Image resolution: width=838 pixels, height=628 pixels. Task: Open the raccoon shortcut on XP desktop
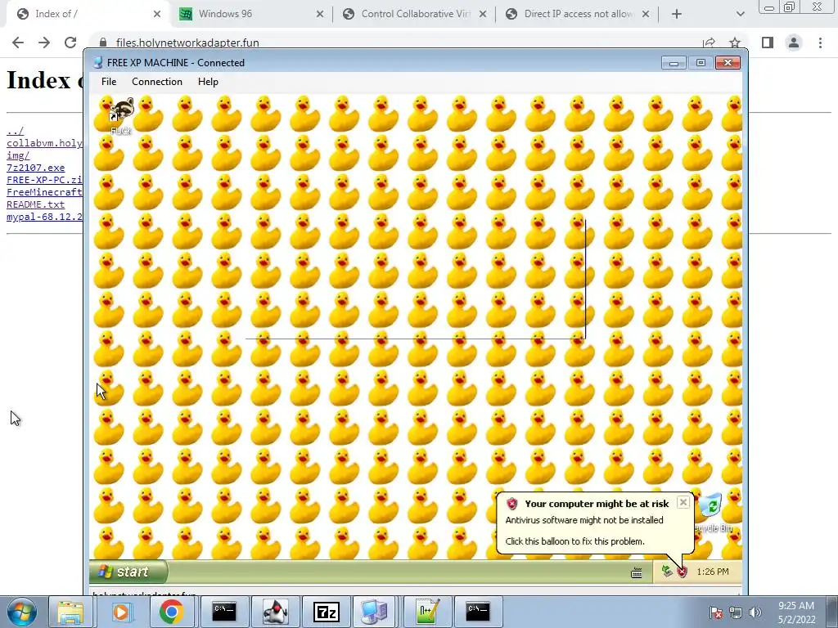point(121,114)
